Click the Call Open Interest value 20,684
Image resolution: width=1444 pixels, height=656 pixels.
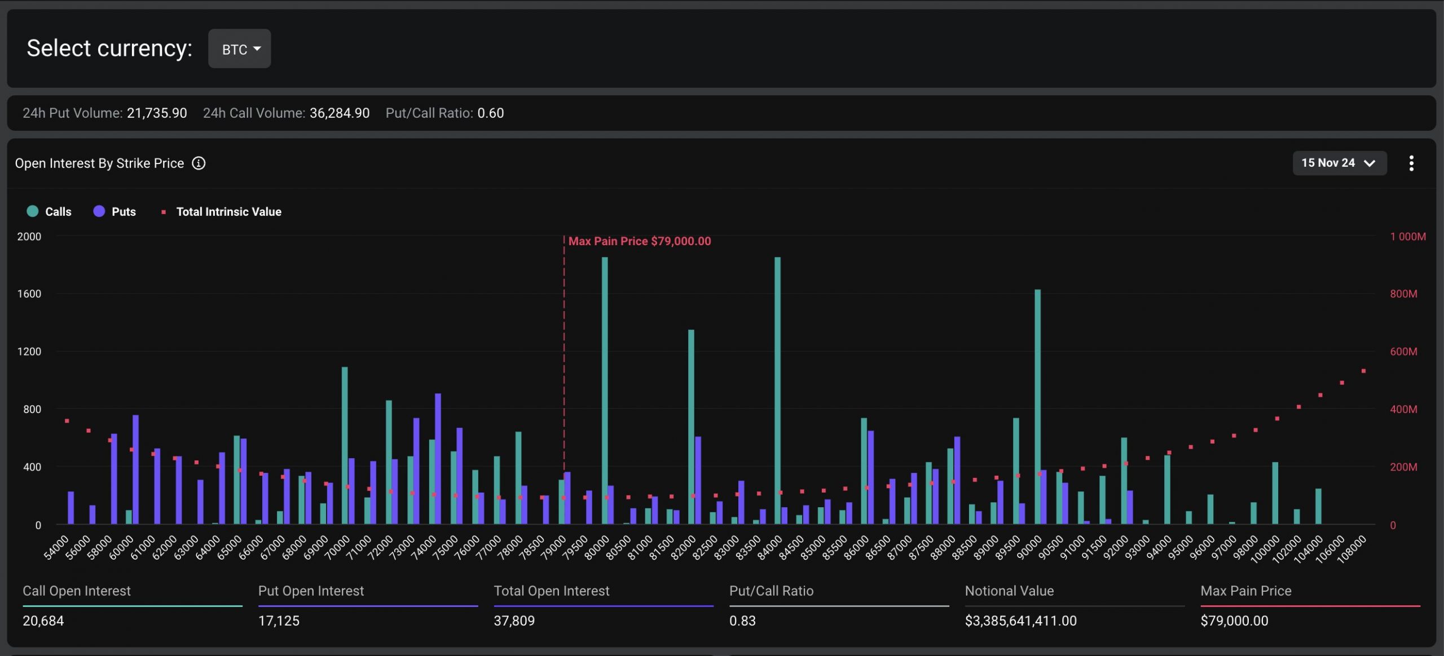click(x=43, y=621)
